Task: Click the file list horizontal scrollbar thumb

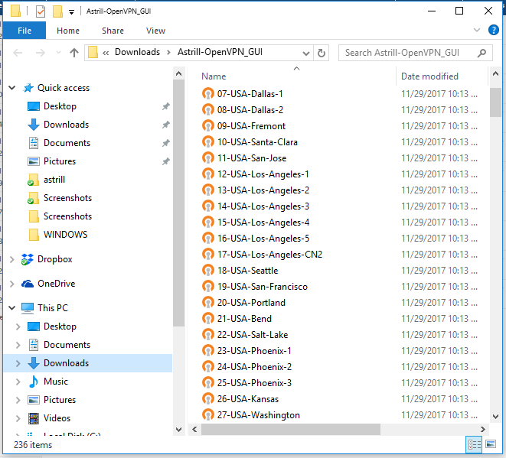Action: pyautogui.click(x=290, y=429)
